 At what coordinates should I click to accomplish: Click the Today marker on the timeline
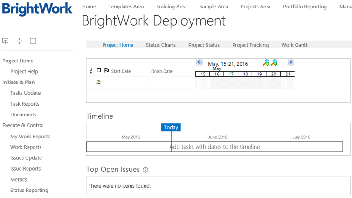pos(171,128)
